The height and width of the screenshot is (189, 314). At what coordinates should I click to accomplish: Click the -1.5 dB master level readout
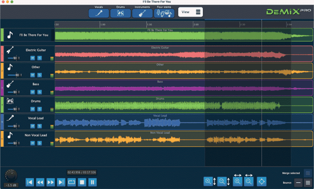pyautogui.click(x=11, y=185)
